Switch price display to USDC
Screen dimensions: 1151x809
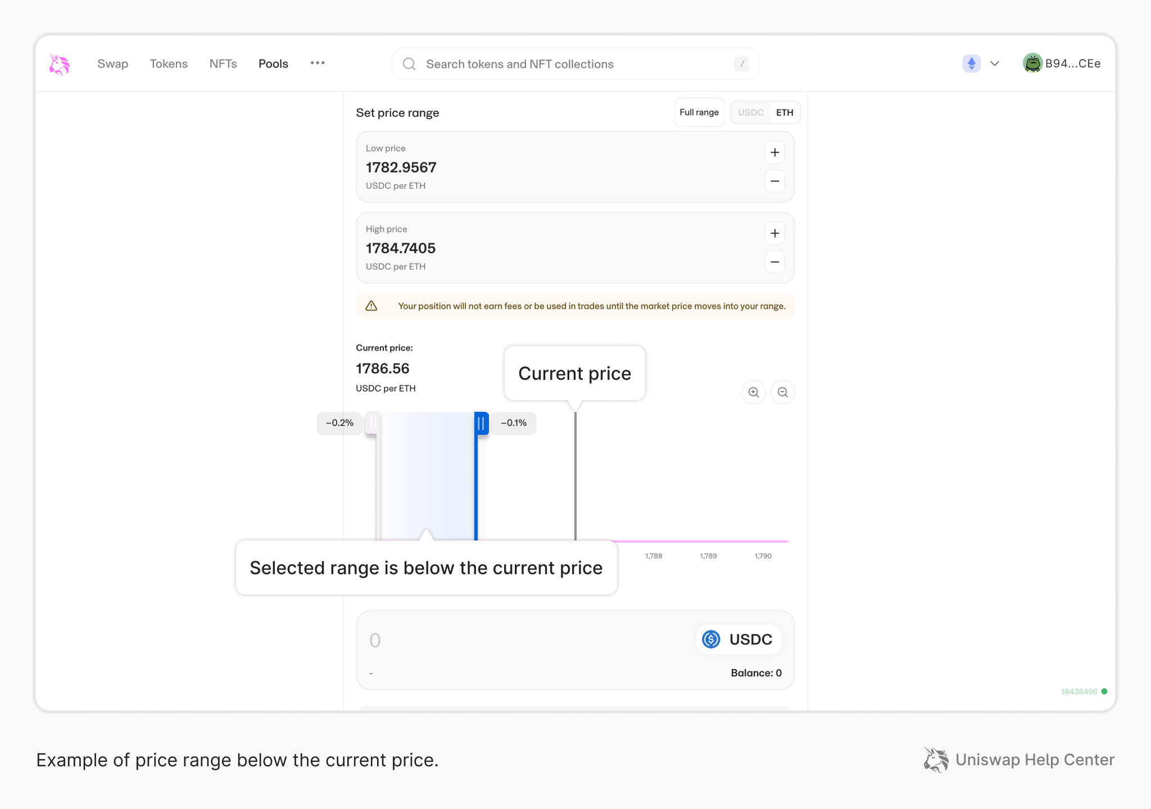click(x=751, y=112)
